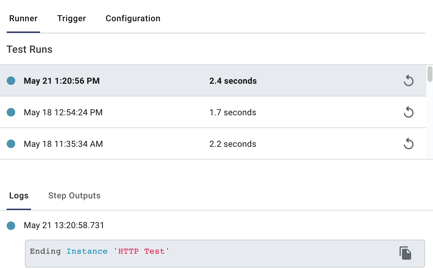
Task: Re-run the May 21 1:20:56 PM test
Action: [409, 81]
